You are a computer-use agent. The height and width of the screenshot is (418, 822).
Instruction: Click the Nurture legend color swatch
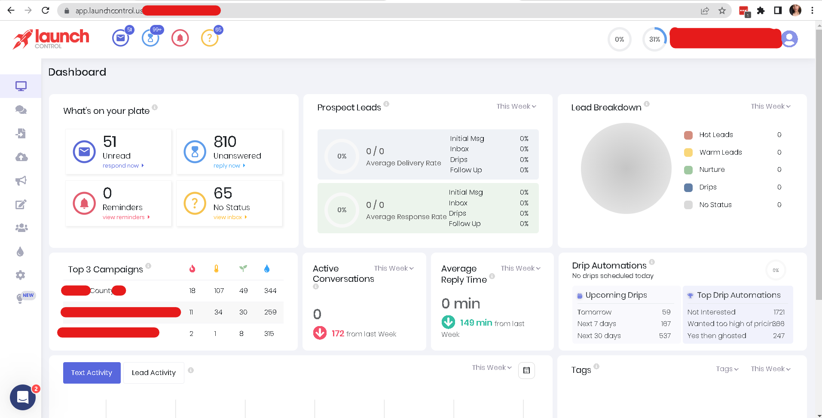tap(688, 170)
